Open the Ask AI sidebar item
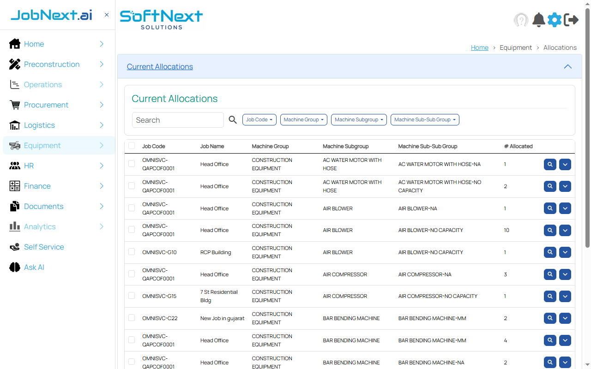The height and width of the screenshot is (369, 591). point(33,267)
